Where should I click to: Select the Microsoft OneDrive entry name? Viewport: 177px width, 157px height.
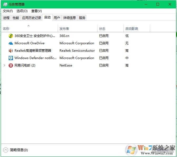29,43
